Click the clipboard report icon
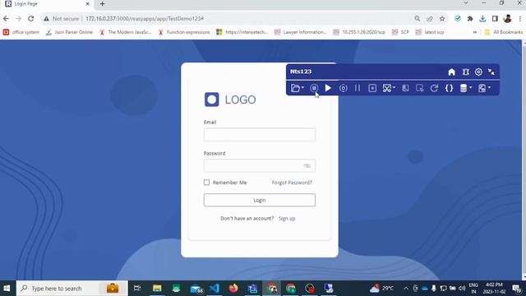This screenshot has height=296, width=526. [x=482, y=88]
